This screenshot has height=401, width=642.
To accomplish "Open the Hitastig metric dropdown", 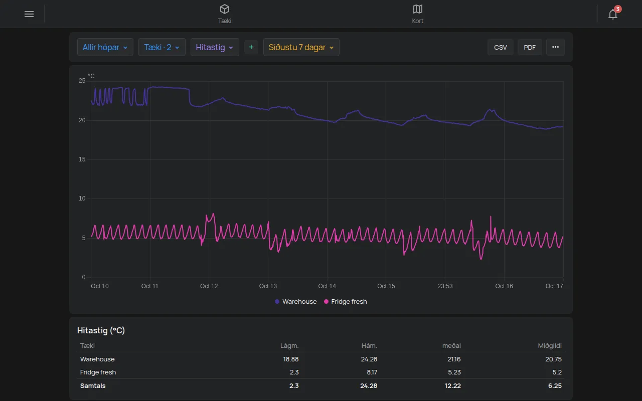I will 215,47.
